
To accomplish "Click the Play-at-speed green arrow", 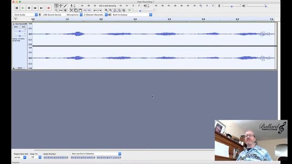I will (x=130, y=10).
